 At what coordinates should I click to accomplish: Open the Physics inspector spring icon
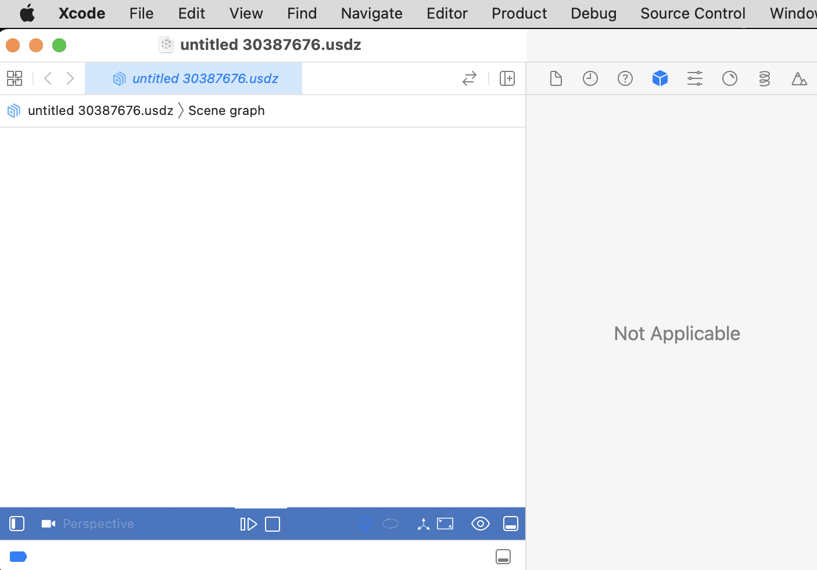[x=765, y=78]
